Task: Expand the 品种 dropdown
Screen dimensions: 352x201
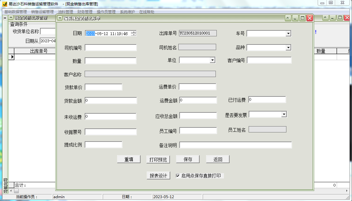Action: click(x=288, y=48)
